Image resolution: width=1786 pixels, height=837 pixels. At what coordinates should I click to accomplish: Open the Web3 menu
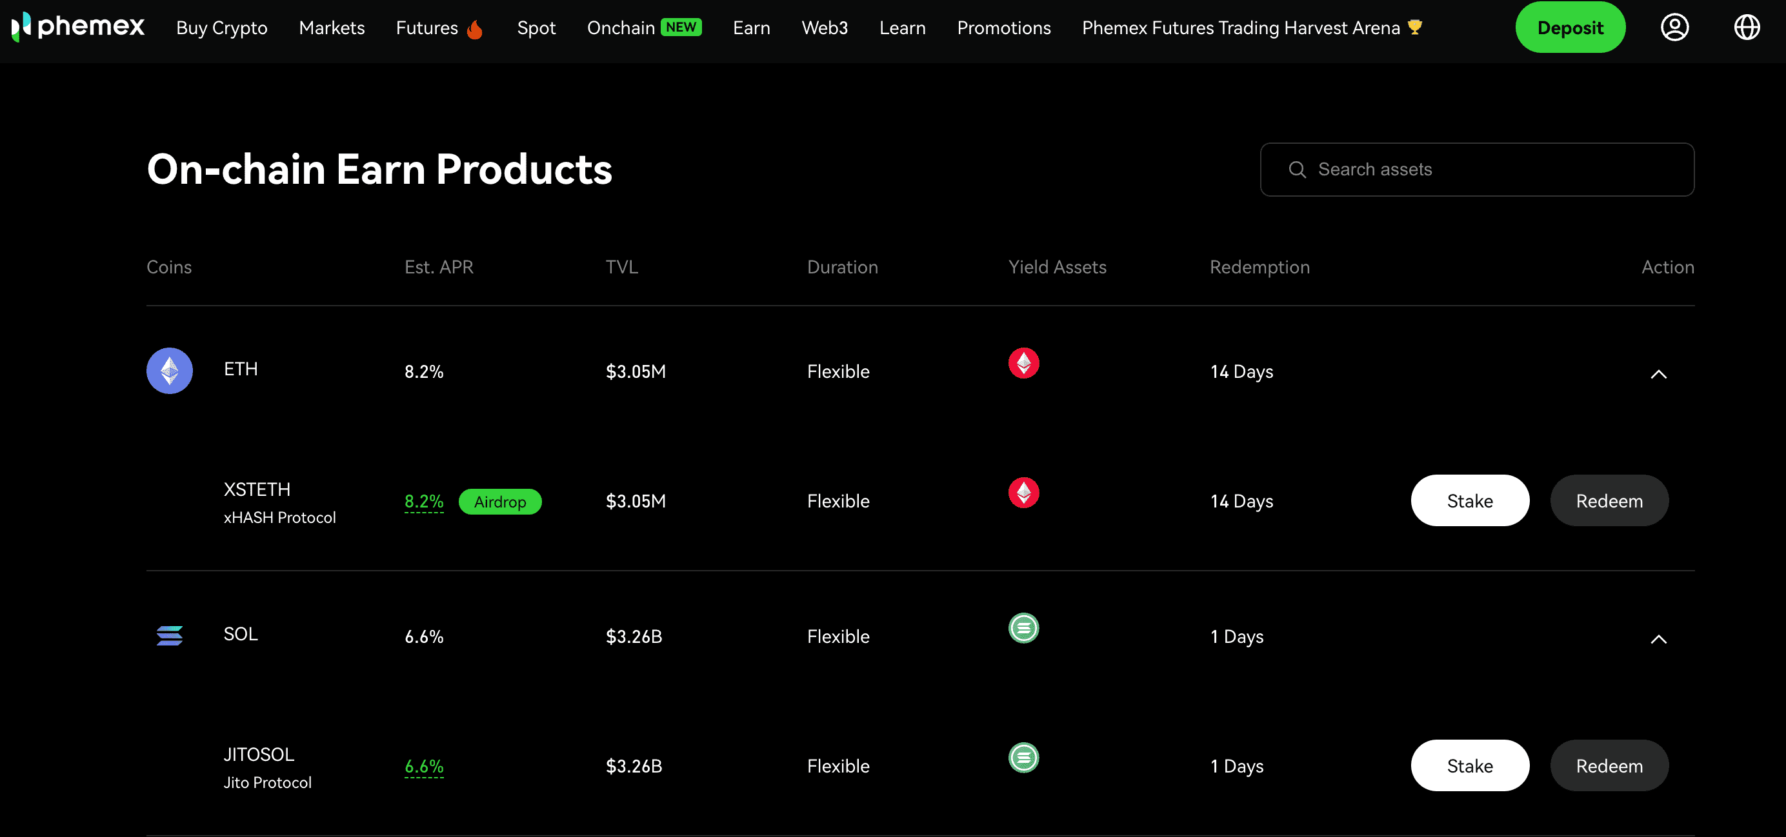(825, 28)
